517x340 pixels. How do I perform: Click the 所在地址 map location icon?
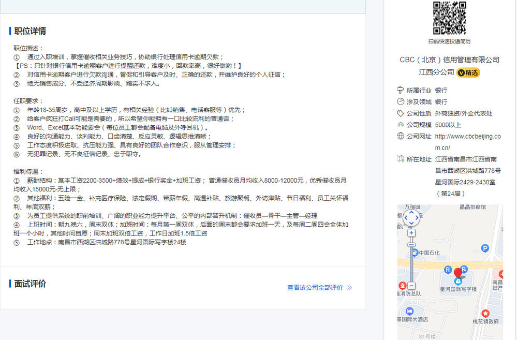tap(400, 159)
